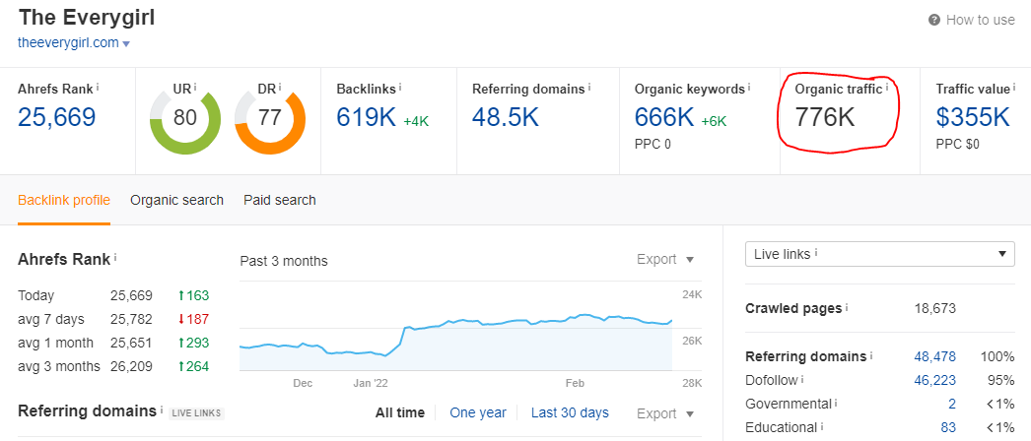Click the Ahrefs Rank past 3 months line chart
The width and height of the screenshot is (1031, 441).
[456, 336]
